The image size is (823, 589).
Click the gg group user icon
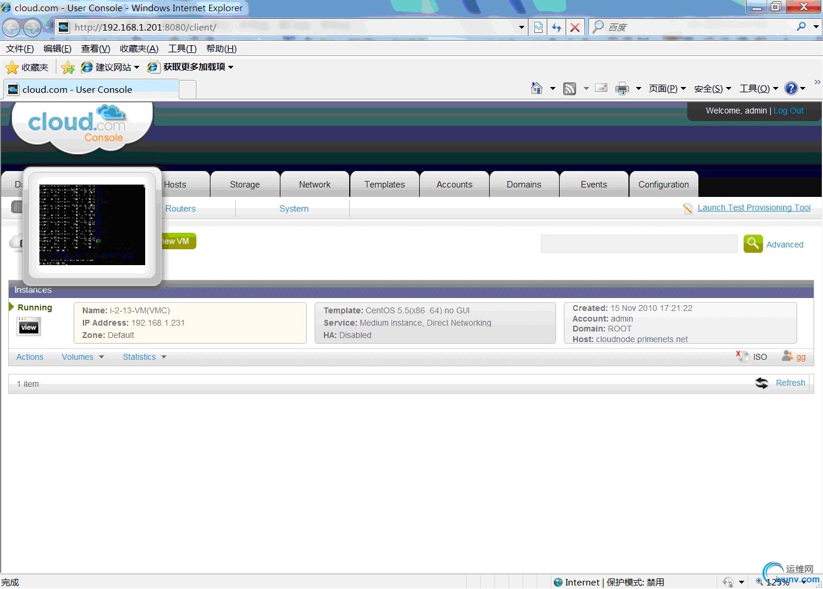pos(787,356)
